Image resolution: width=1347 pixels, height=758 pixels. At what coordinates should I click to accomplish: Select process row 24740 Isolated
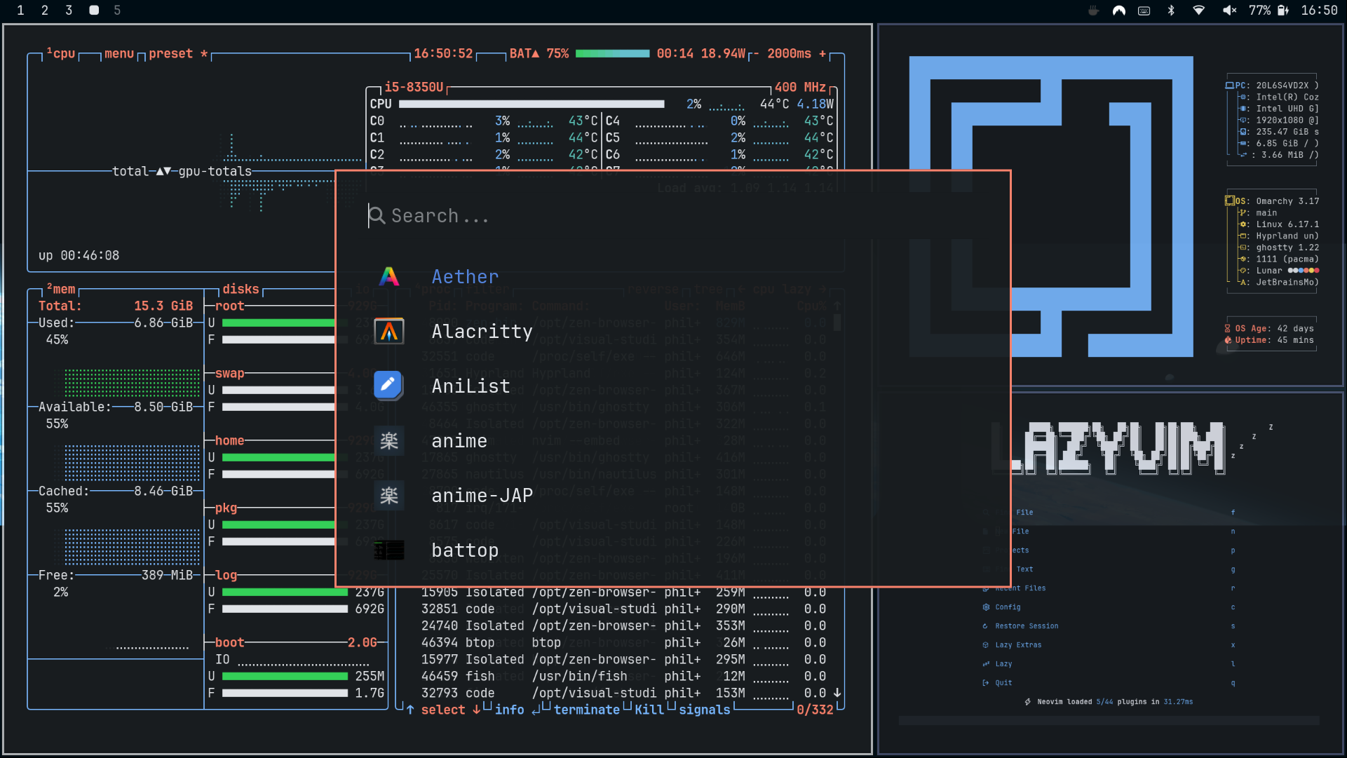pyautogui.click(x=623, y=625)
